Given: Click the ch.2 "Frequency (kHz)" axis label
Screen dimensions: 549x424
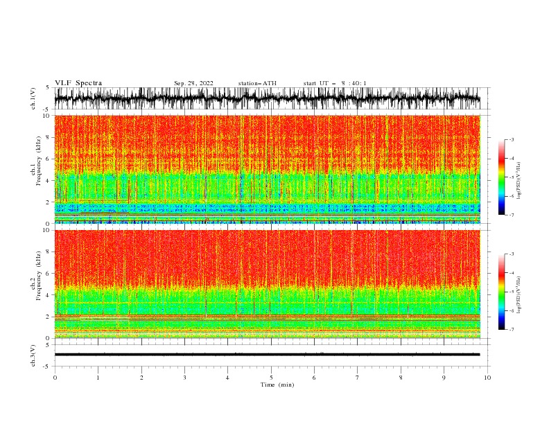Looking at the screenshot, I should coord(39,275).
